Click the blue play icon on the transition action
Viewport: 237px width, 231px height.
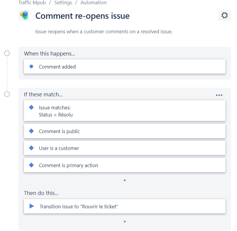tap(32, 206)
